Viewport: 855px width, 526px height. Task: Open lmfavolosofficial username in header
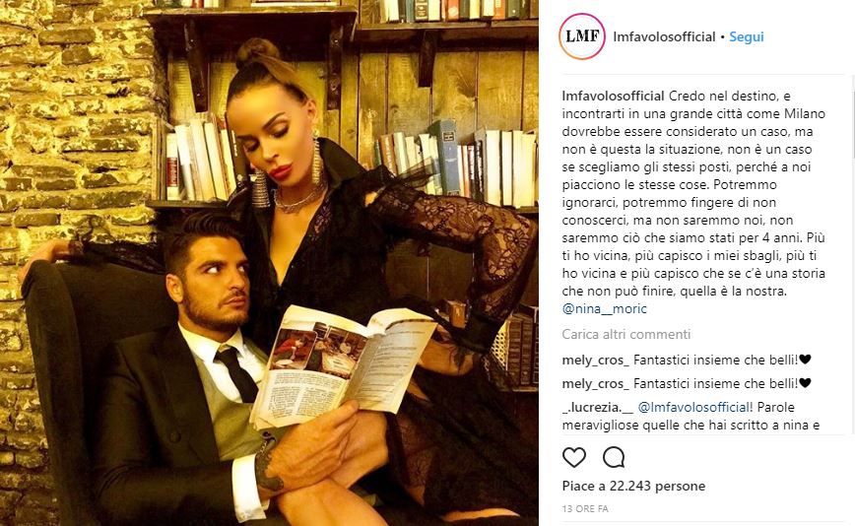click(x=664, y=36)
